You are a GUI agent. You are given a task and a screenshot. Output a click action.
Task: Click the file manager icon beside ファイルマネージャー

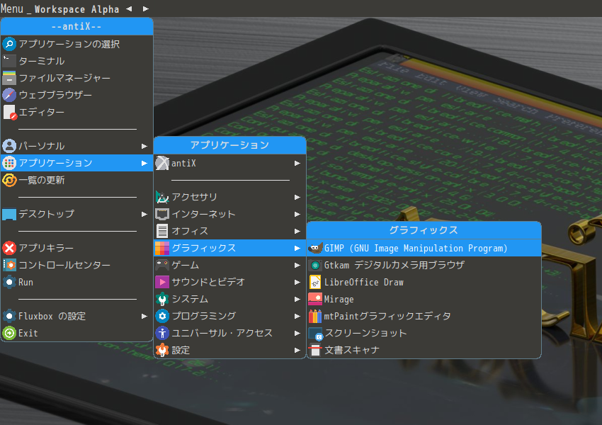pos(9,78)
